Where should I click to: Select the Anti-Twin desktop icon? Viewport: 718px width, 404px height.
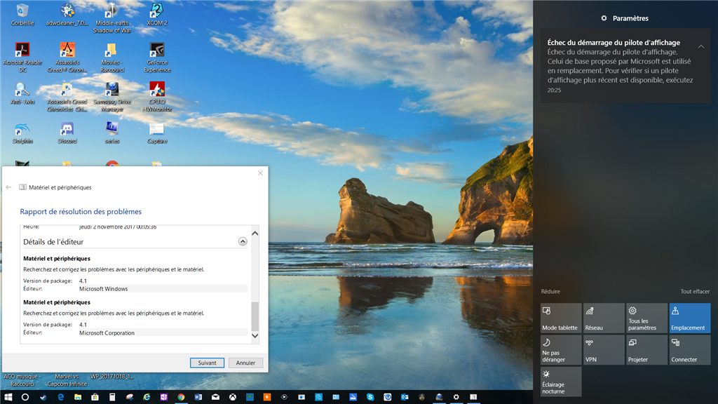(22, 93)
